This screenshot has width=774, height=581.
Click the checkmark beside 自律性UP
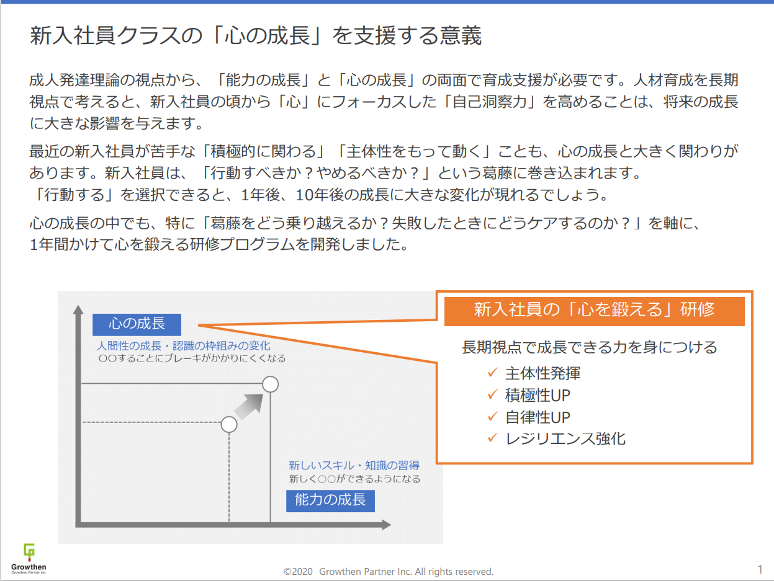pos(492,417)
